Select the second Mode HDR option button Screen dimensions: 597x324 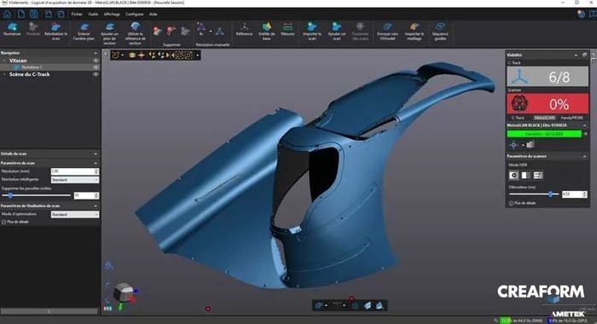pos(526,175)
